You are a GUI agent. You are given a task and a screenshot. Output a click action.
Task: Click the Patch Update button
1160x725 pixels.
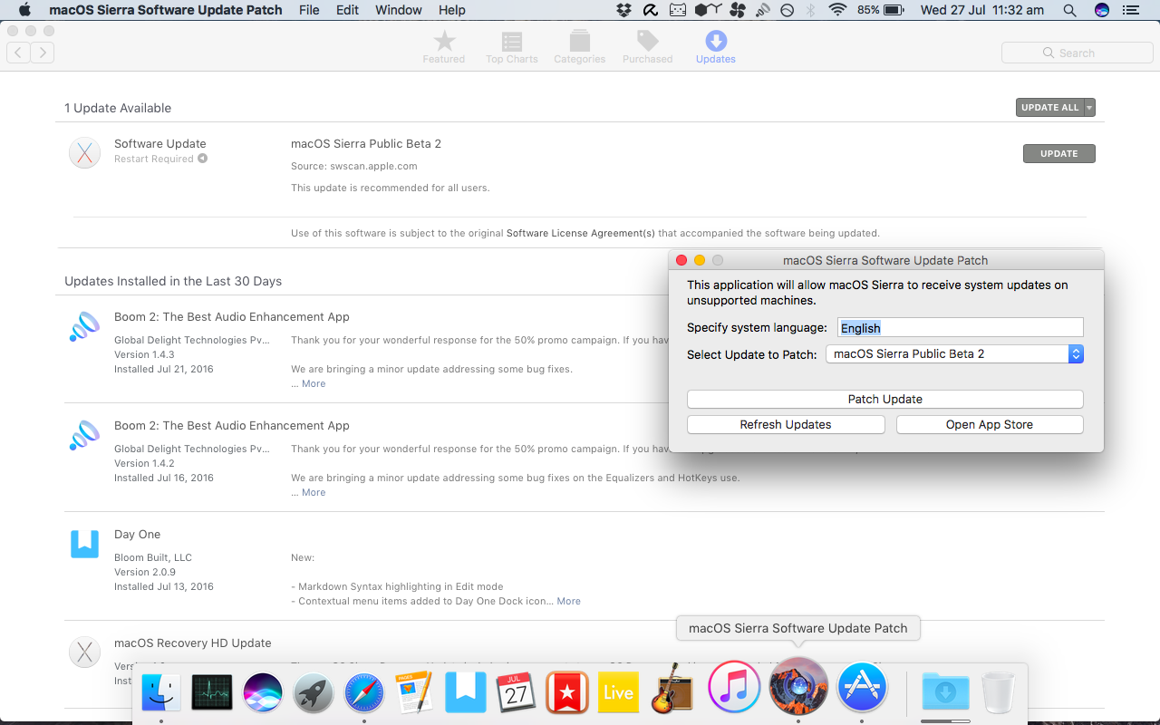point(884,399)
